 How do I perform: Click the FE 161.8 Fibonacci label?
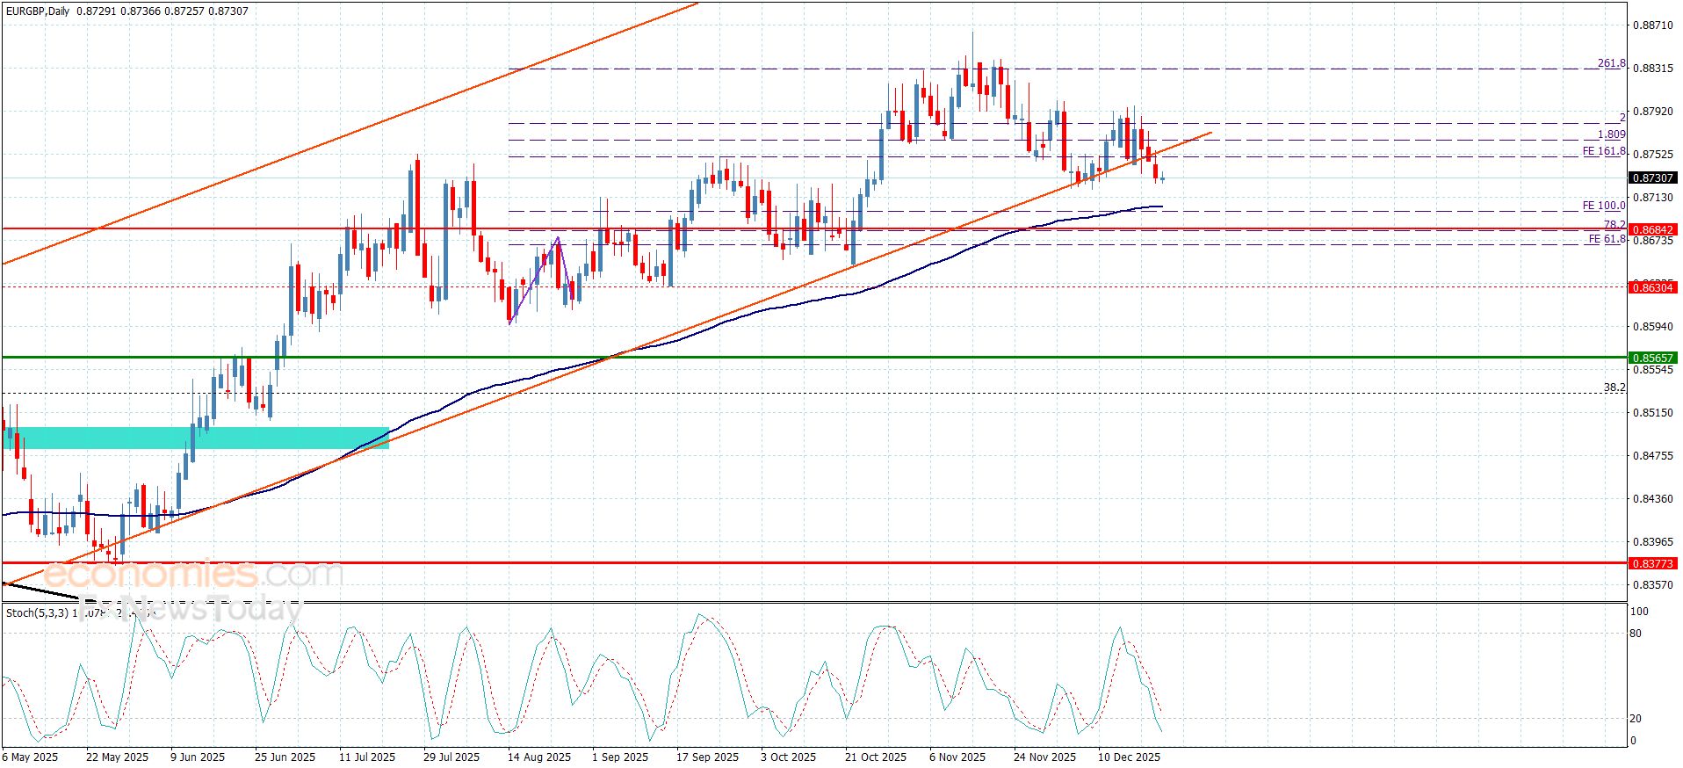tap(1603, 151)
